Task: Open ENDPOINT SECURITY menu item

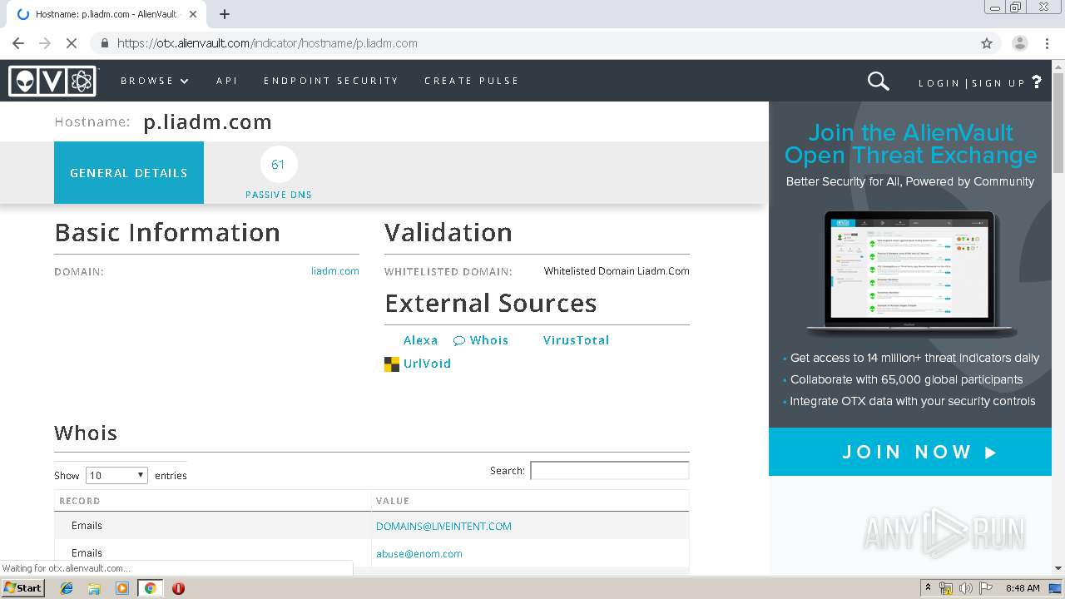Action: 331,81
